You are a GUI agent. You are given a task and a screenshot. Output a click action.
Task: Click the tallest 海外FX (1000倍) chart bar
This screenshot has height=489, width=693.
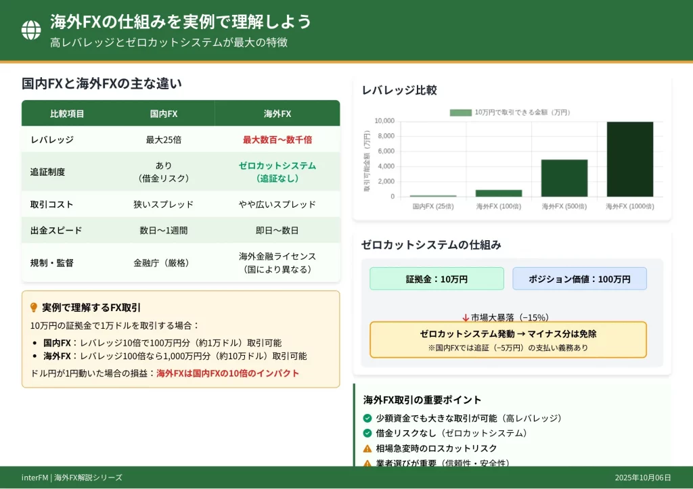[631, 159]
